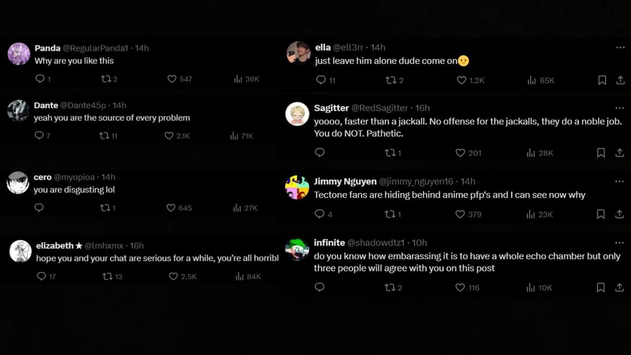Retweet Dante's tweet about every problem
The height and width of the screenshot is (355, 631).
pyautogui.click(x=104, y=136)
